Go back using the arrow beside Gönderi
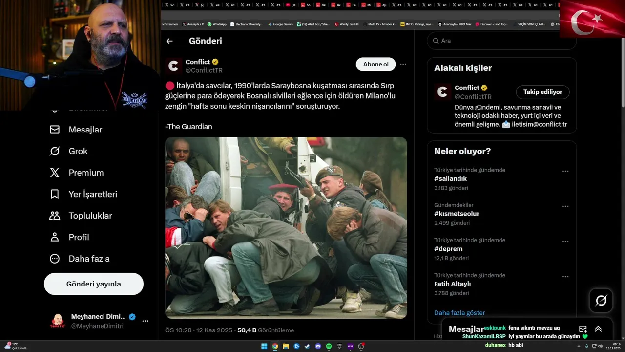Screen dimensions: 625x352 coord(169,41)
